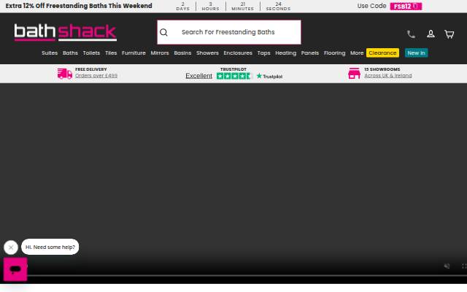Open the phone contact icon
Viewport: 467px width, 292px height.
pos(411,34)
